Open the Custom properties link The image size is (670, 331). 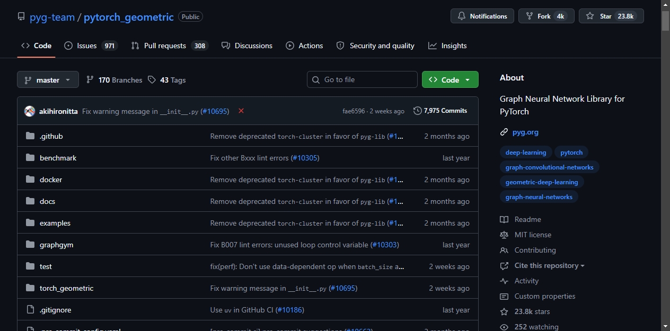click(x=545, y=296)
